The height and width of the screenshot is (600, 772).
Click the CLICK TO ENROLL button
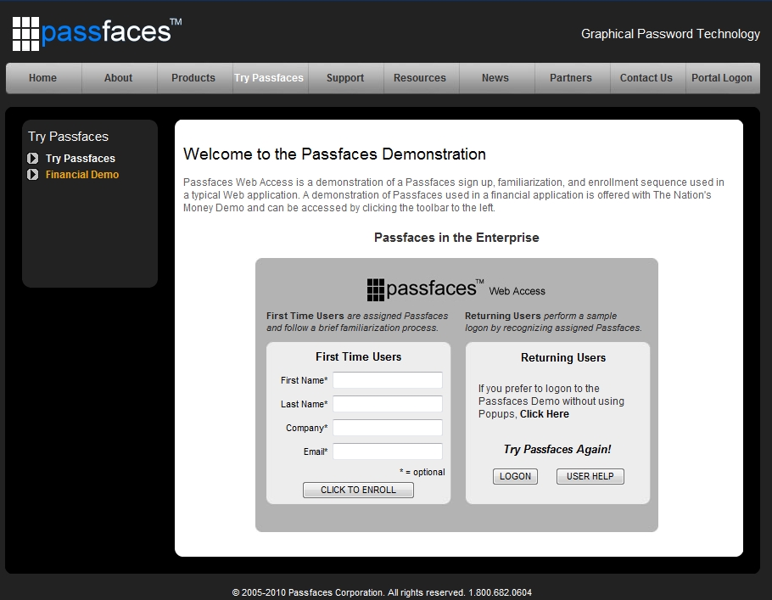tap(358, 490)
